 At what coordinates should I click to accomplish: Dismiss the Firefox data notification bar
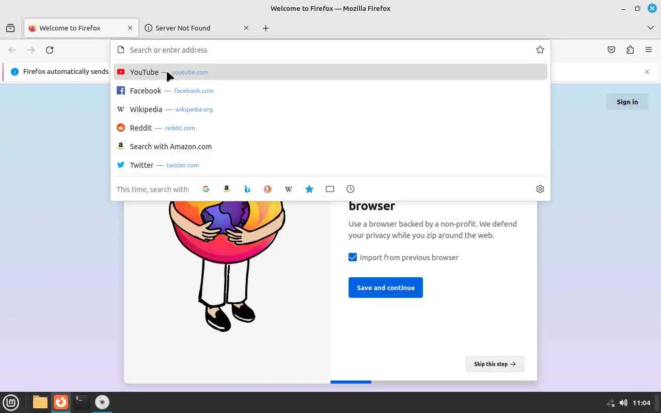coord(647,72)
